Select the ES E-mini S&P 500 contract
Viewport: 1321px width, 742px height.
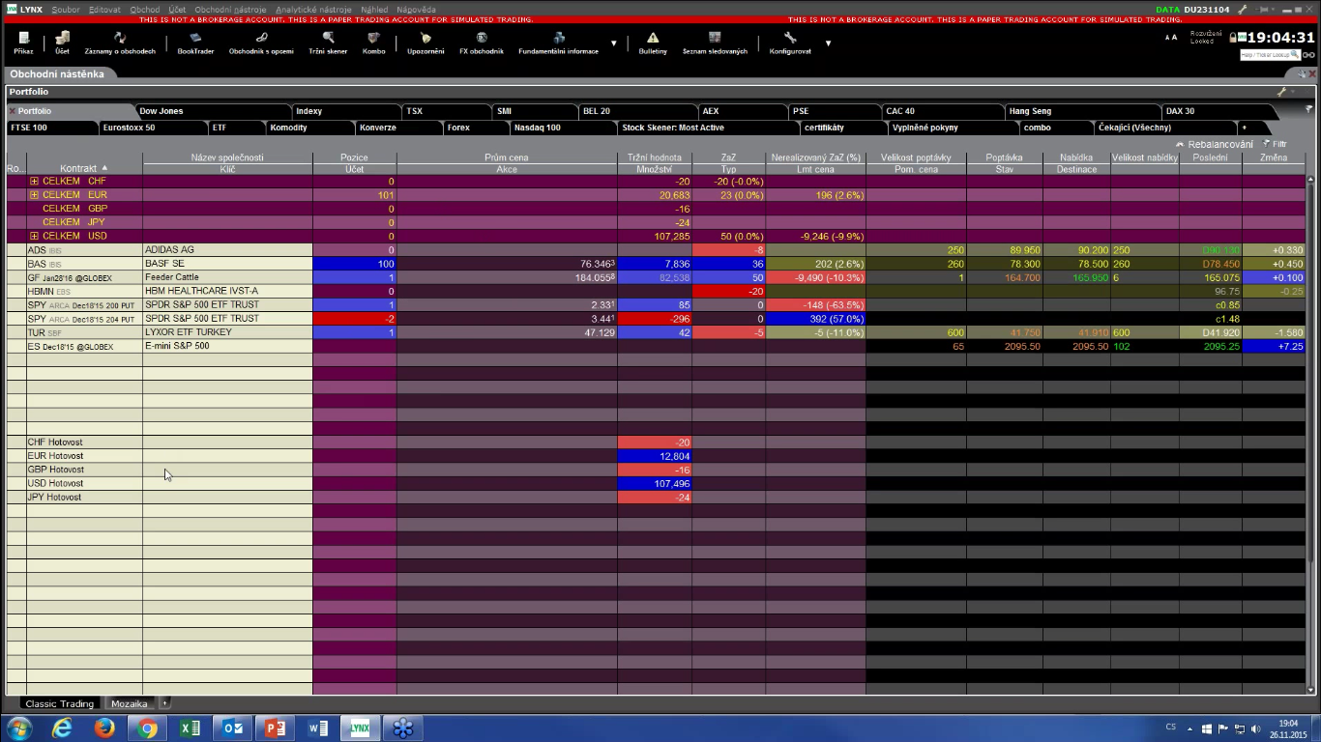[x=84, y=346]
